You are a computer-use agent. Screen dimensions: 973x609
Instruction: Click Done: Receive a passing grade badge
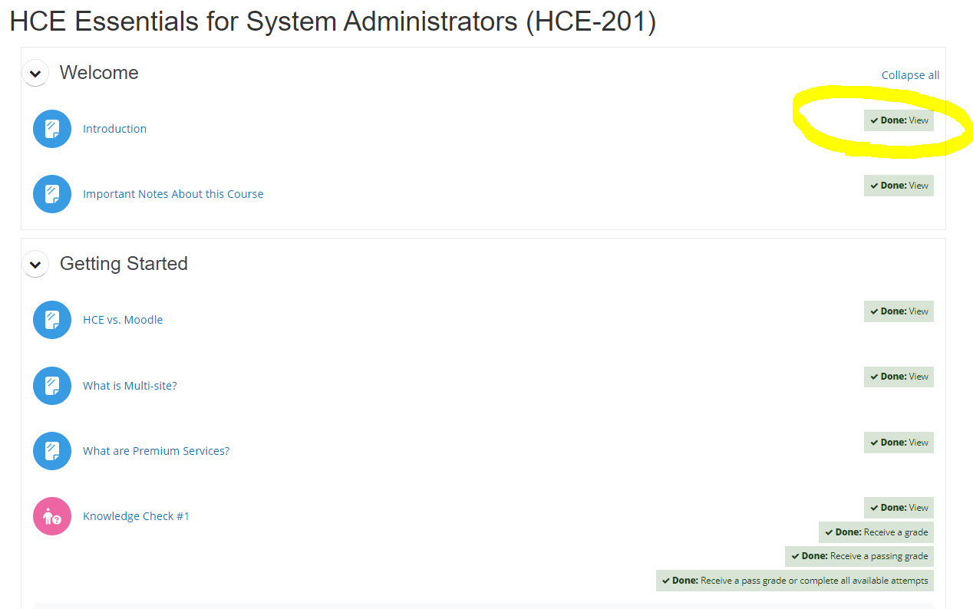[x=859, y=556]
